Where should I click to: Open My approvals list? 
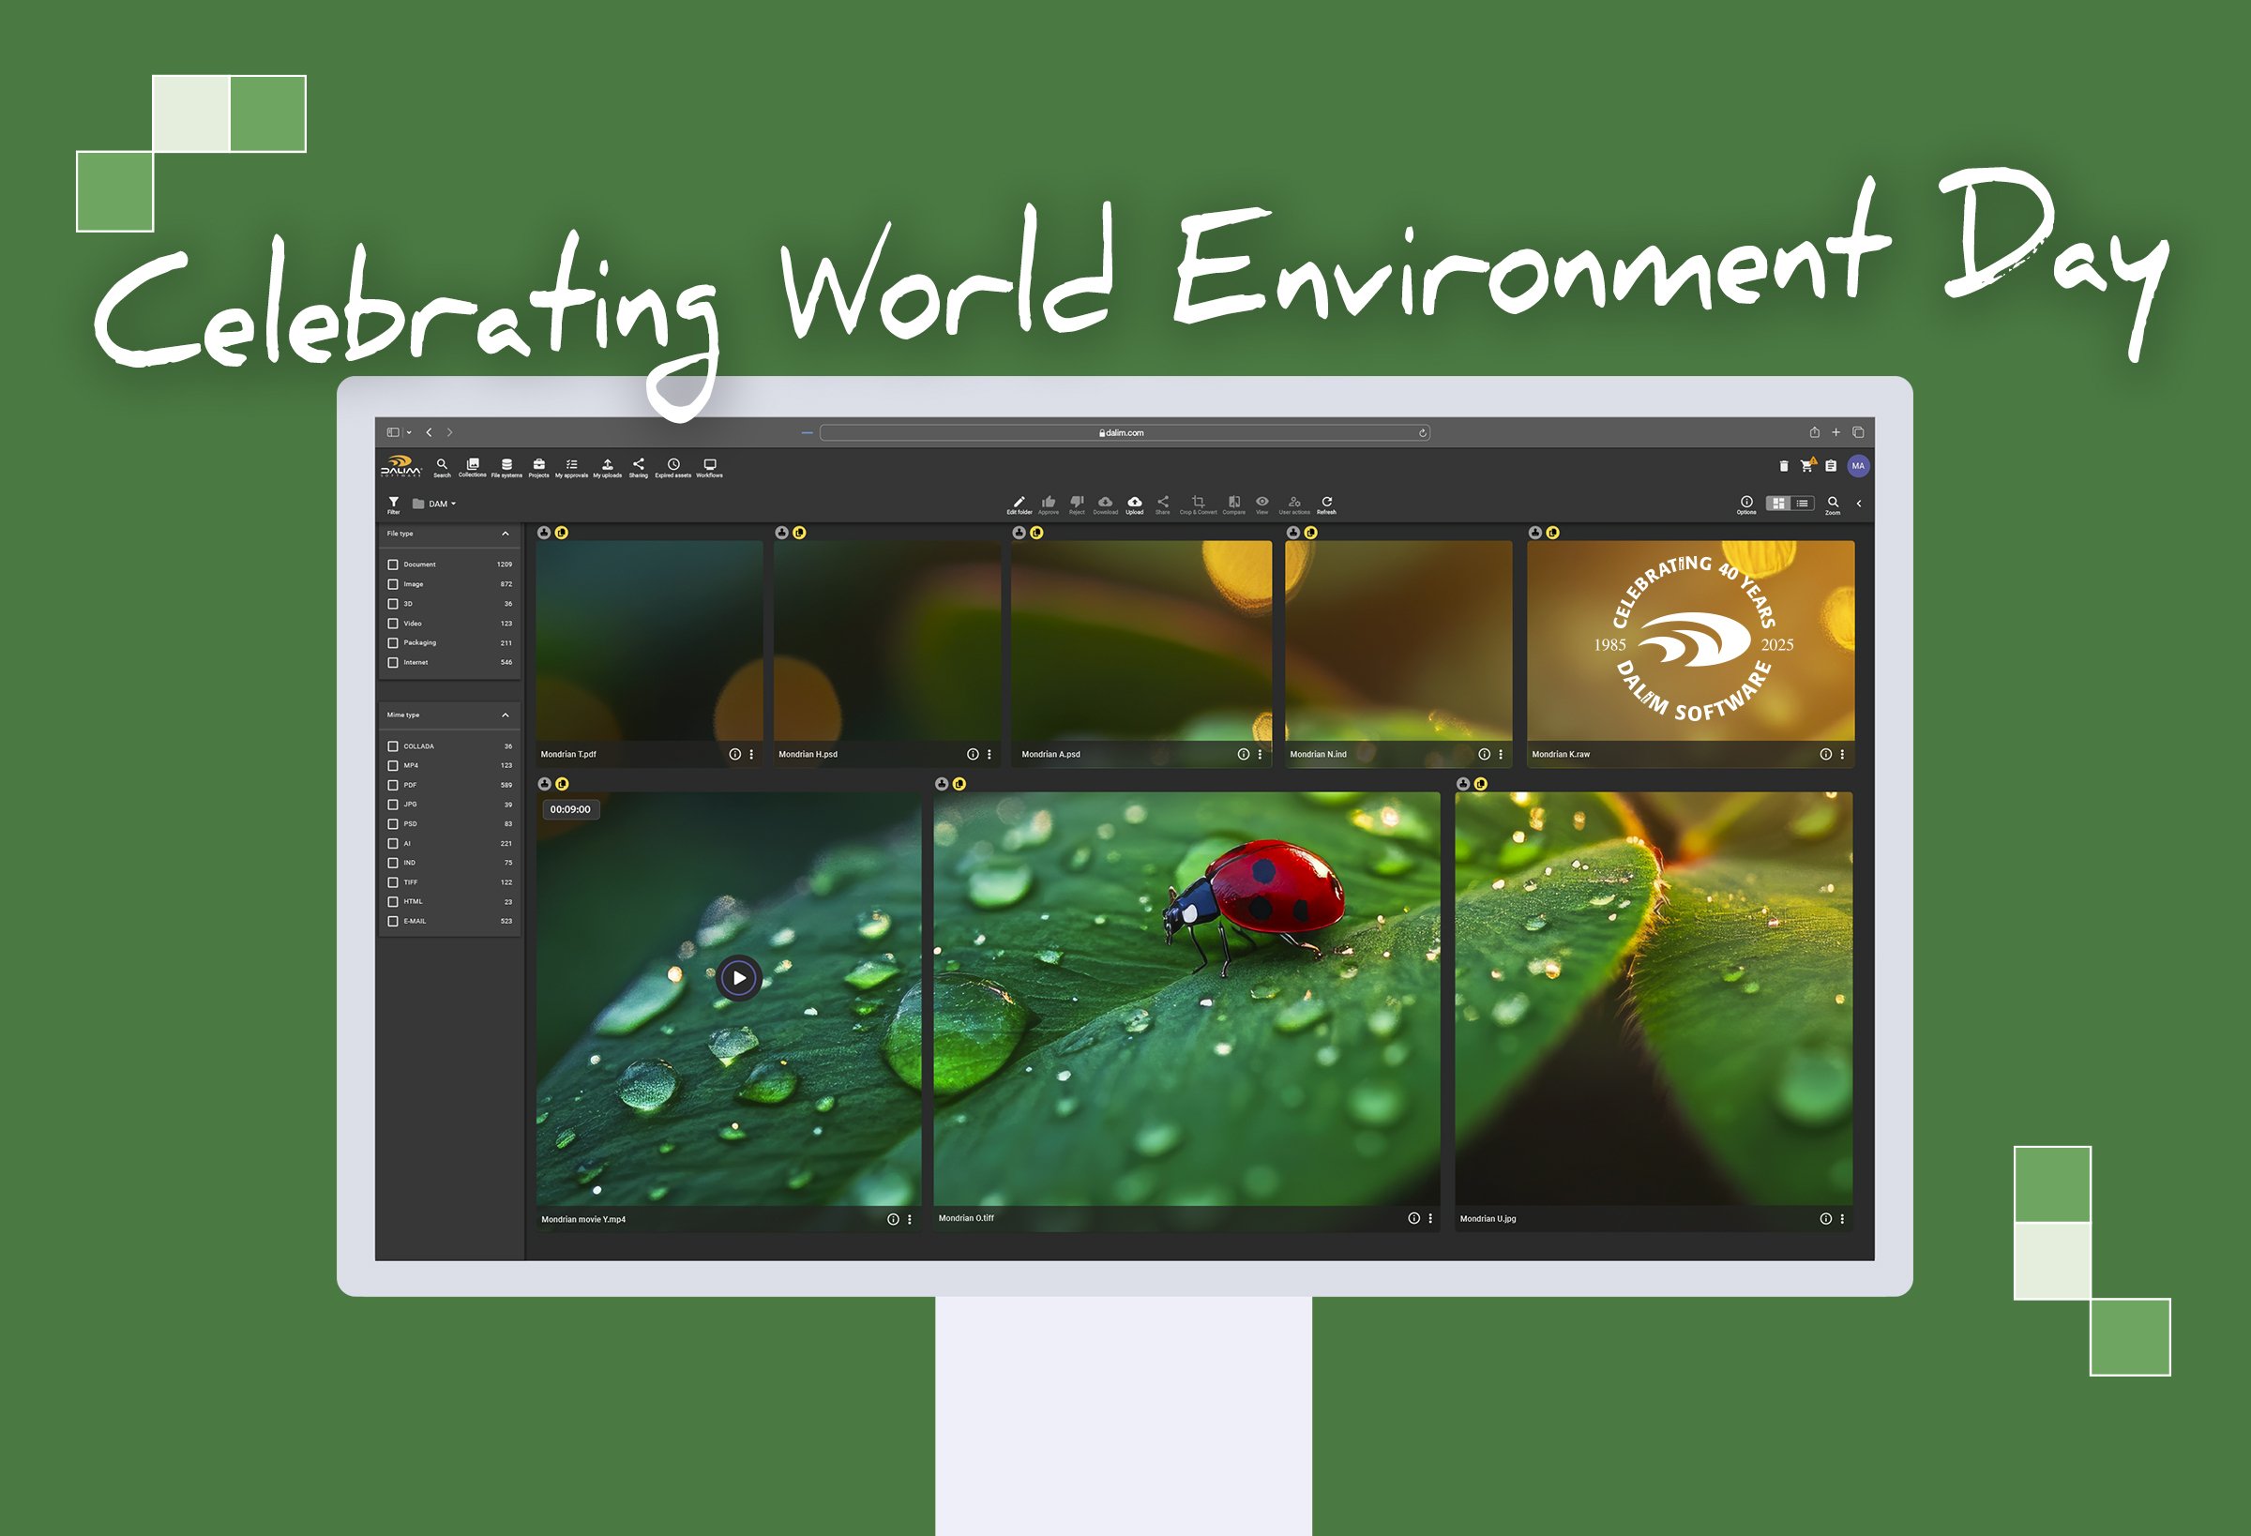[571, 467]
